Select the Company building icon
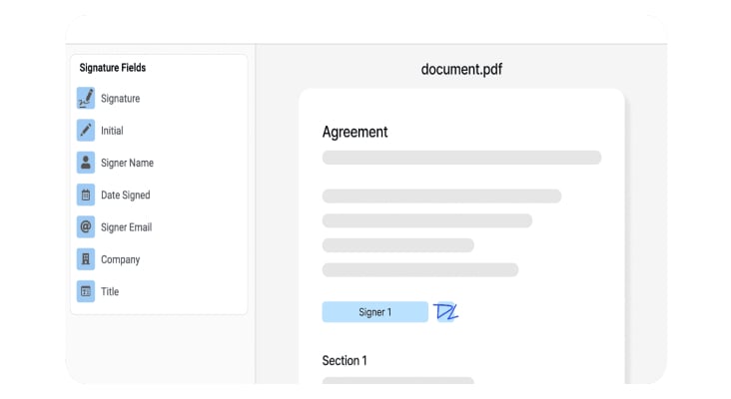The width and height of the screenshot is (731, 399). (86, 259)
